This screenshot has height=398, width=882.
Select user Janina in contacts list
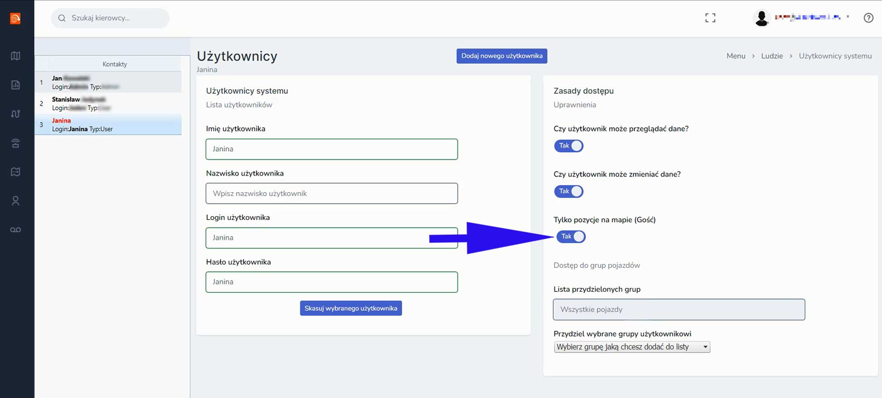click(108, 125)
